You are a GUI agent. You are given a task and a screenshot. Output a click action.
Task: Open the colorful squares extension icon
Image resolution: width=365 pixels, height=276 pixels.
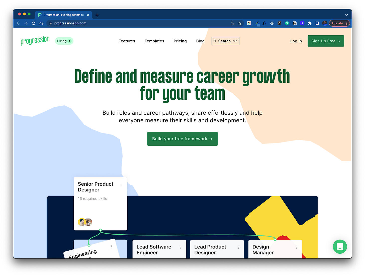249,23
